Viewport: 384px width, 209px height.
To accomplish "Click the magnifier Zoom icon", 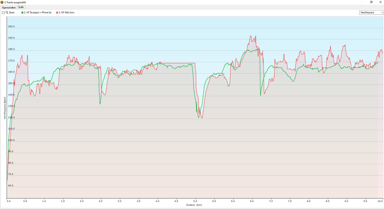I will [7, 13].
